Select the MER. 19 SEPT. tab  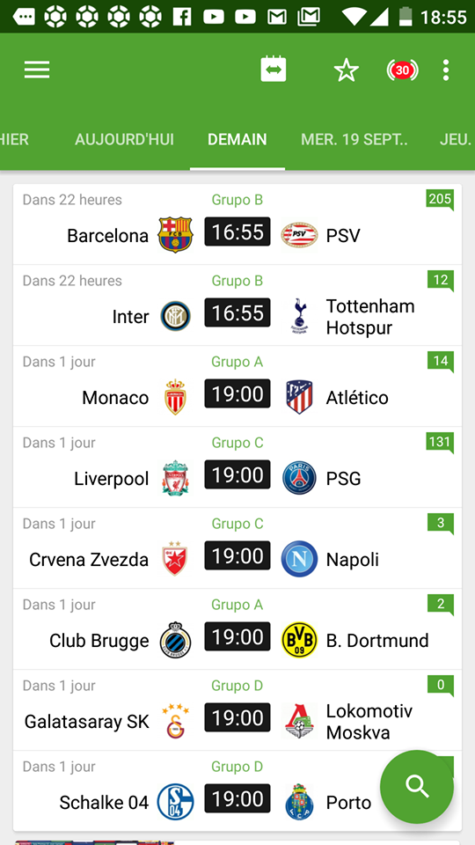pyautogui.click(x=354, y=140)
